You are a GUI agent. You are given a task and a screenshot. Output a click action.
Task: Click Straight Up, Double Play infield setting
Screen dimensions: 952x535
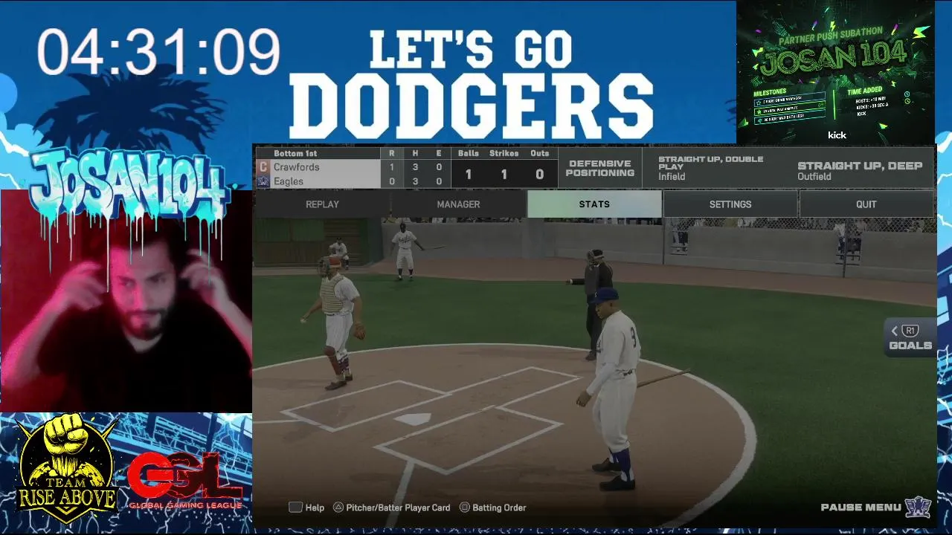[x=711, y=168]
